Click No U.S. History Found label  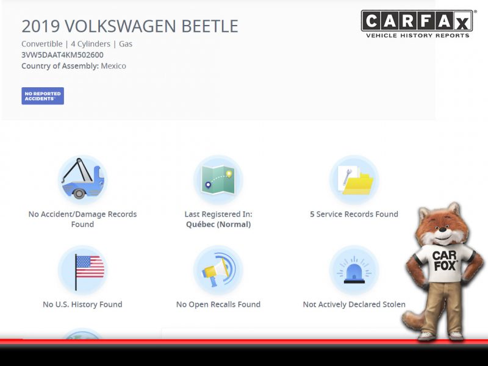click(82, 304)
